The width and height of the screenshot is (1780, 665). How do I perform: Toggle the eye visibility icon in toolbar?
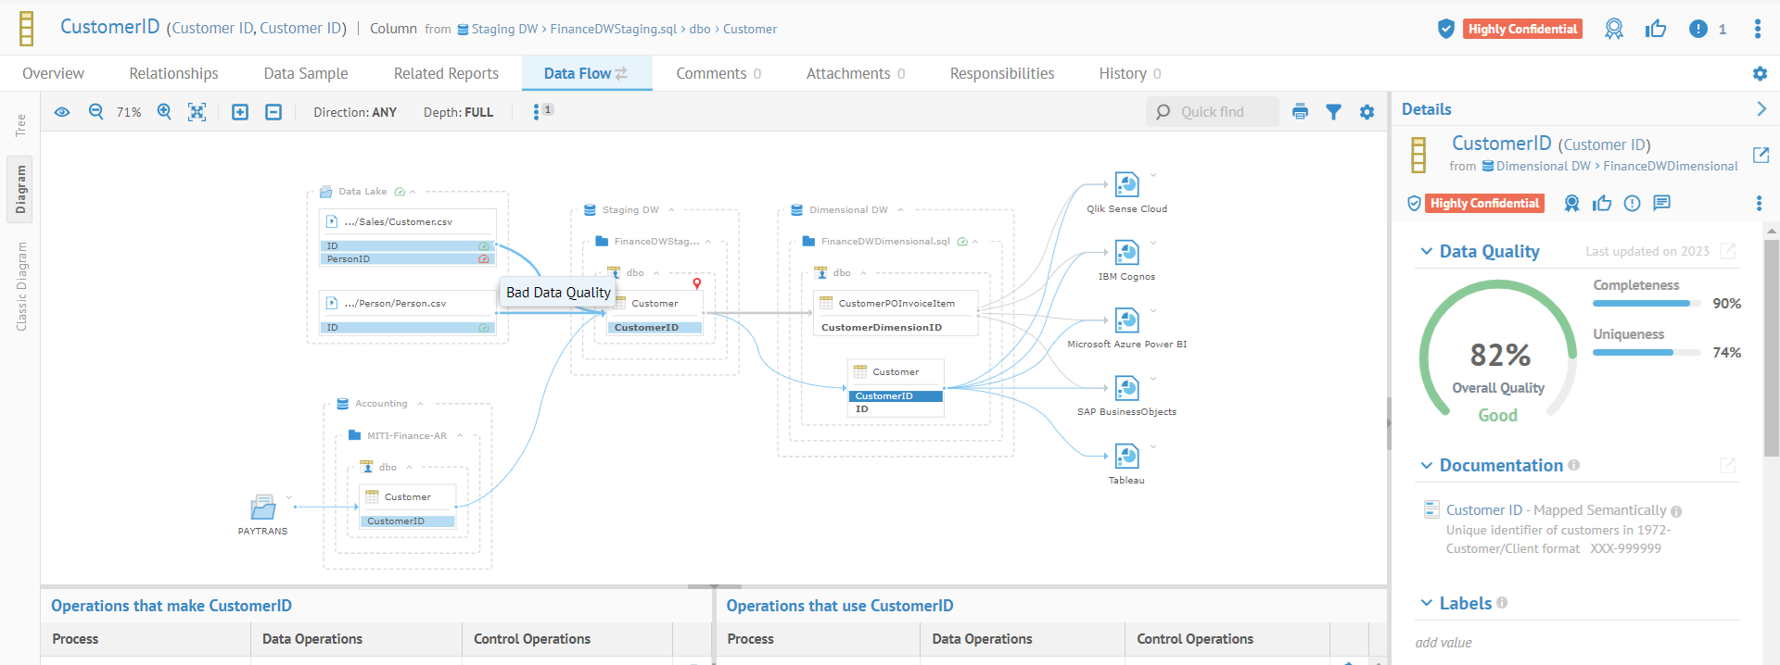(62, 112)
